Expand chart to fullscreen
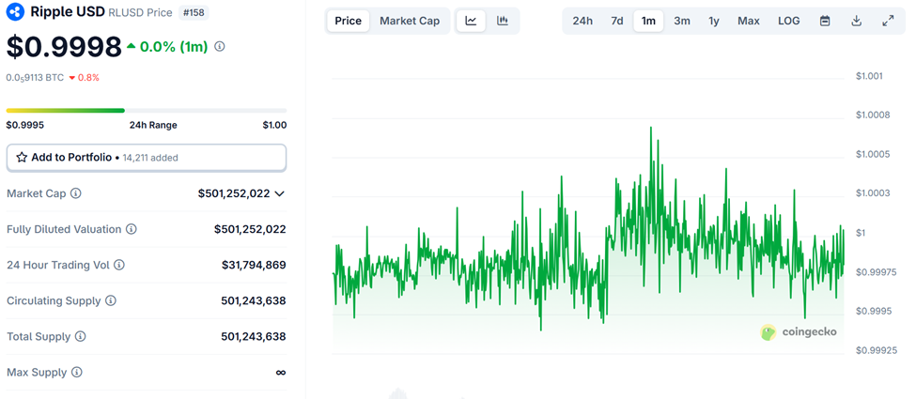The width and height of the screenshot is (916, 399). pyautogui.click(x=888, y=21)
